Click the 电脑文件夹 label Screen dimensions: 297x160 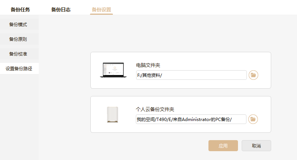tap(148, 65)
